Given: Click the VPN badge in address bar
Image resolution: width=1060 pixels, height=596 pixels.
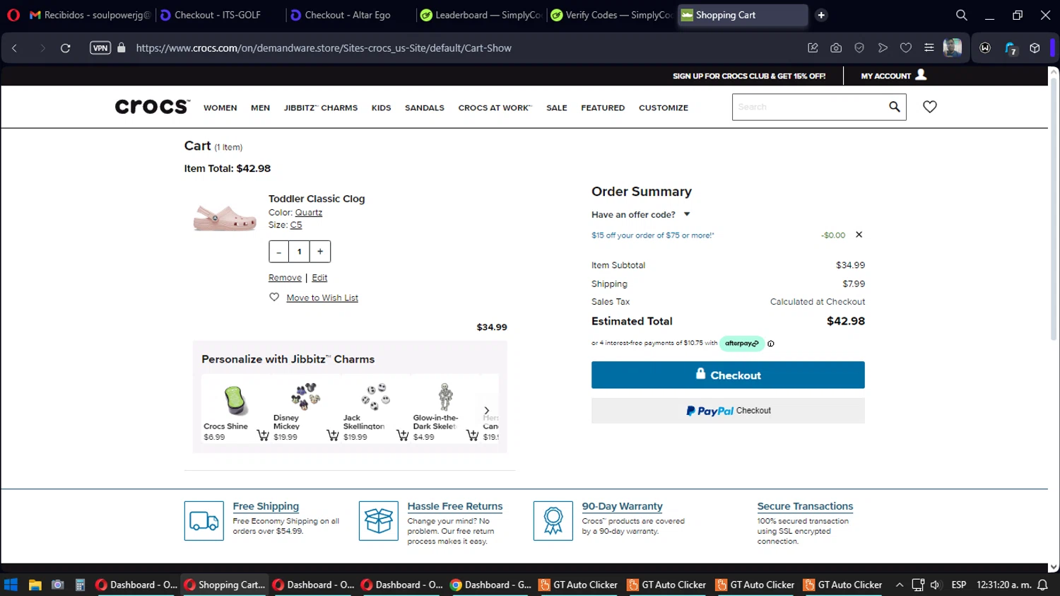Looking at the screenshot, I should [100, 48].
